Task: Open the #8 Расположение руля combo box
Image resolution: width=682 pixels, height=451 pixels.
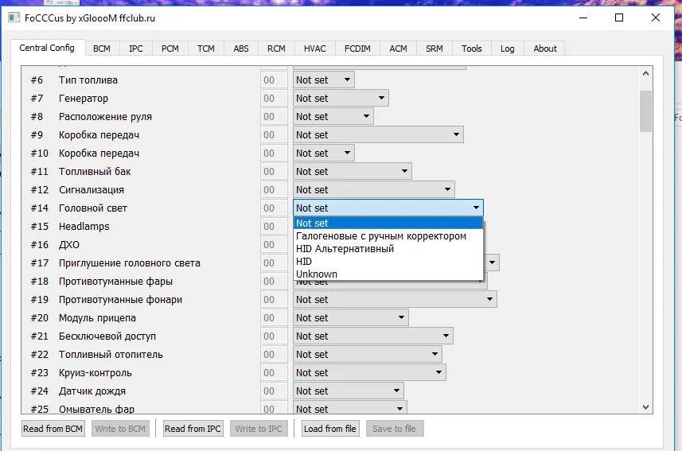Action: pos(333,117)
